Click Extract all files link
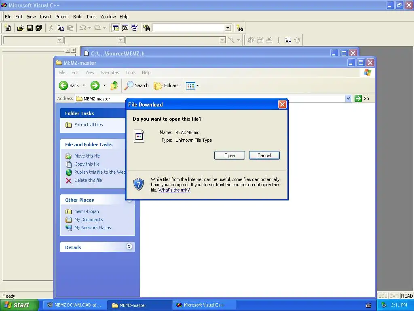 point(89,125)
